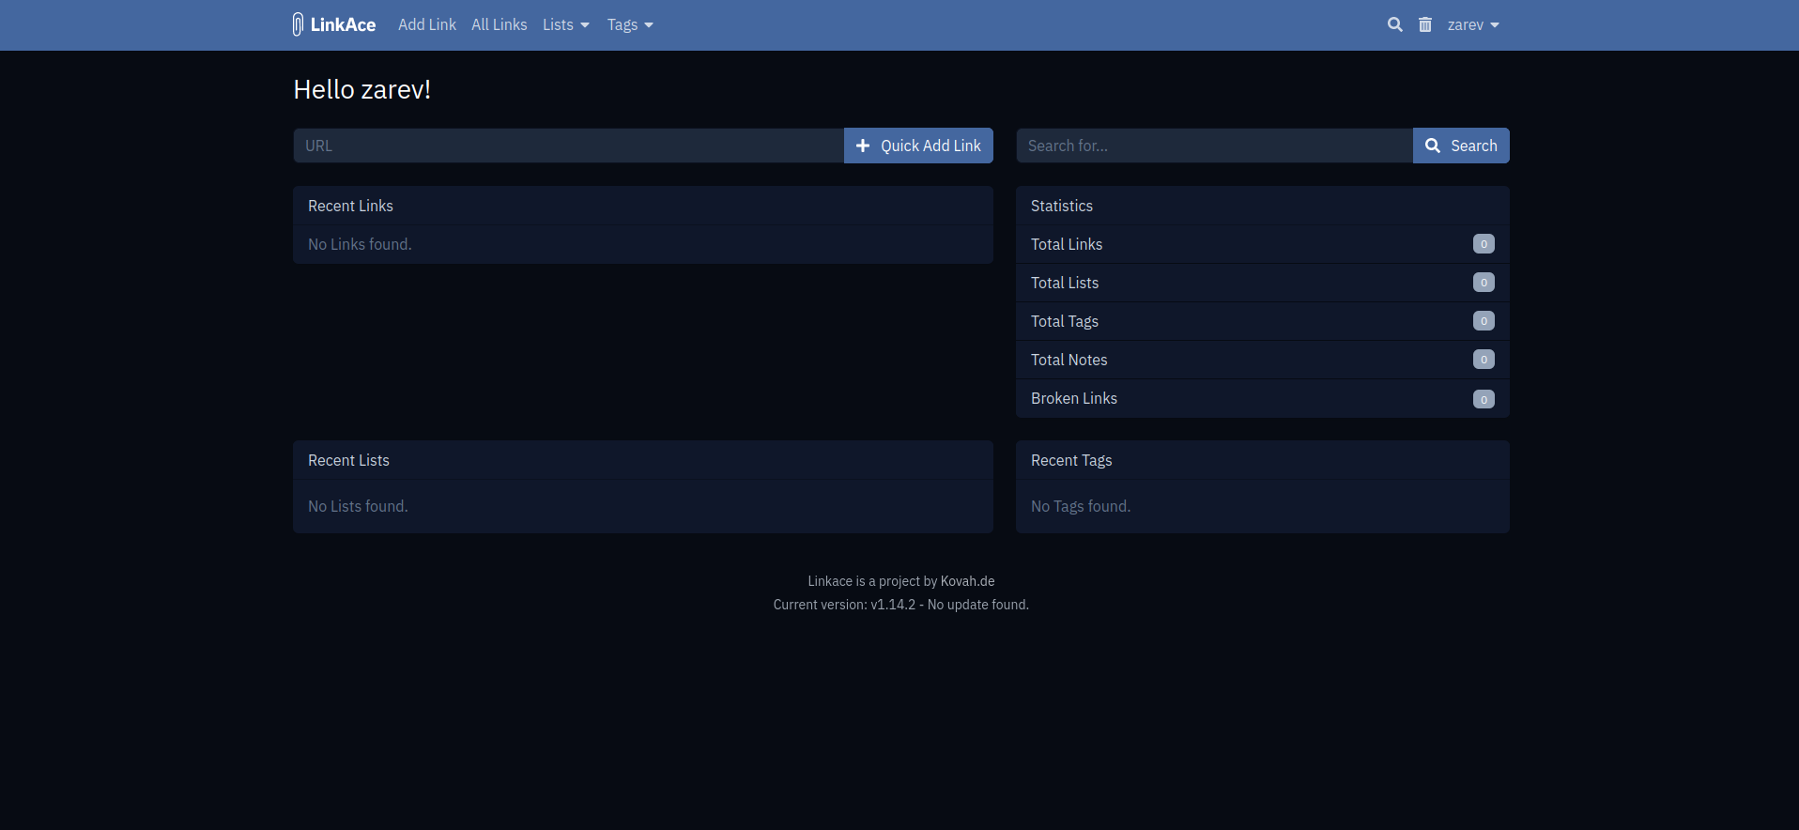This screenshot has height=830, width=1799.
Task: Focus the URL input field
Action: pos(569,146)
